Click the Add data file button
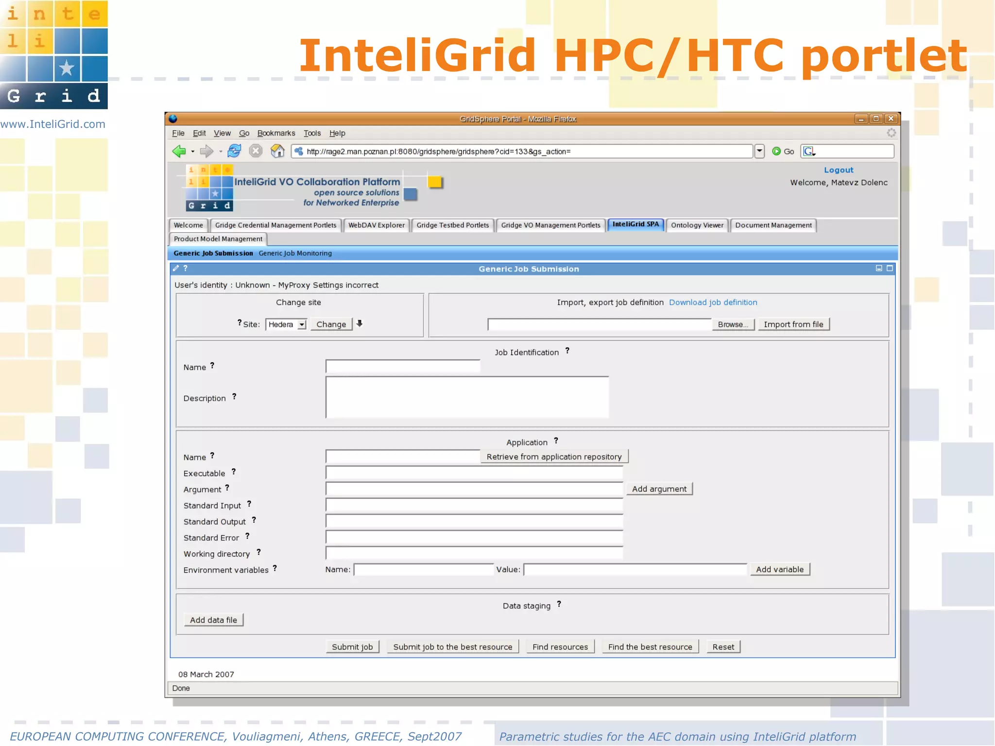This screenshot has width=995, height=746. tap(213, 620)
